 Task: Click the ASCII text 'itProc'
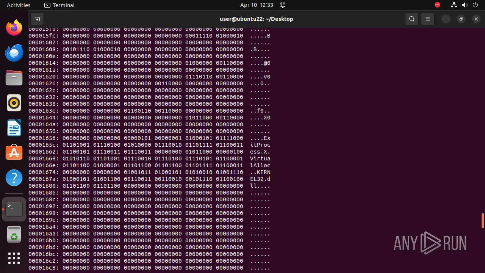(x=260, y=145)
